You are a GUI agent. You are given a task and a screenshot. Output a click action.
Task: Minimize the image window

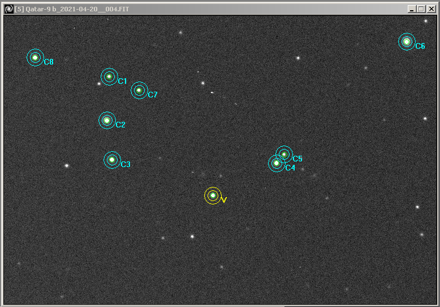(412, 9)
